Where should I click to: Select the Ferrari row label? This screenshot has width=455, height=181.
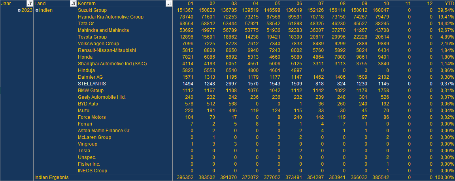click(x=85, y=124)
